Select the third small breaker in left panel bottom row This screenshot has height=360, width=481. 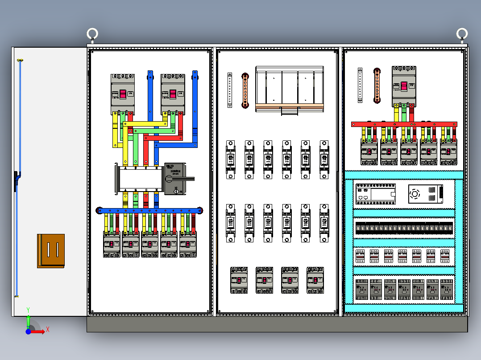[x=150, y=244]
